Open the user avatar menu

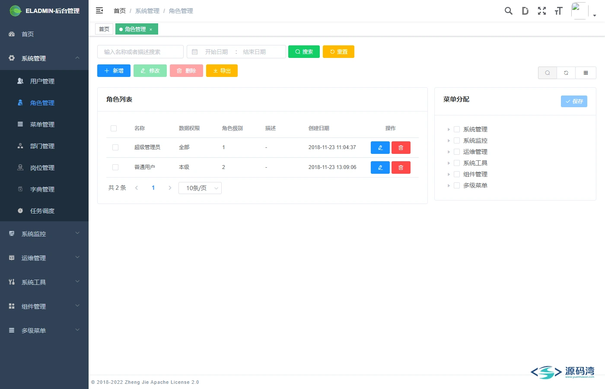pos(583,11)
